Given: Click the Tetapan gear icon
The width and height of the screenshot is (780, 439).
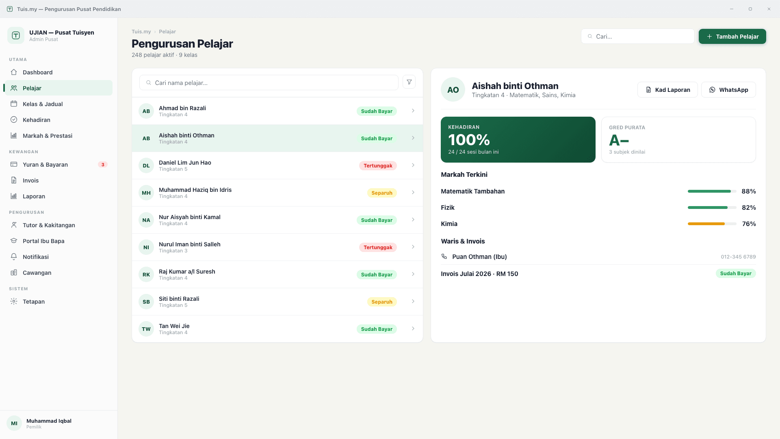Looking at the screenshot, I should point(14,301).
